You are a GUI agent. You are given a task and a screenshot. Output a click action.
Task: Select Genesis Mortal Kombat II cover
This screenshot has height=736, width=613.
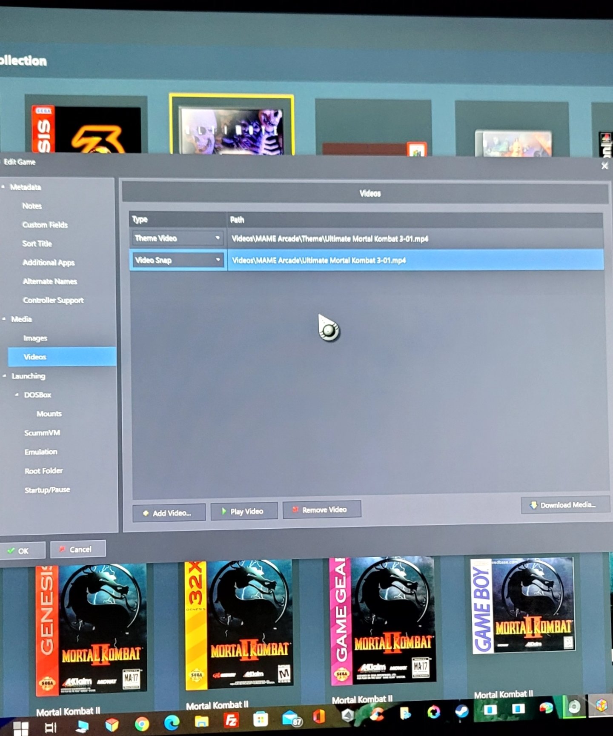(91, 629)
